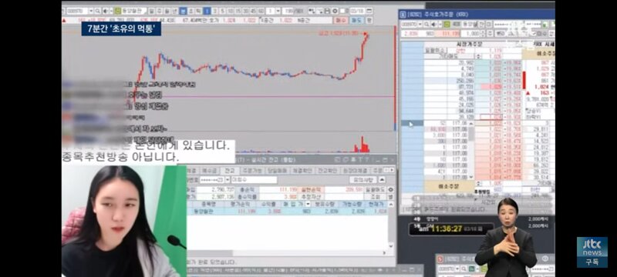Click the green smiley icon in order window
The width and height of the screenshot is (617, 277).
pyautogui.click(x=447, y=25)
